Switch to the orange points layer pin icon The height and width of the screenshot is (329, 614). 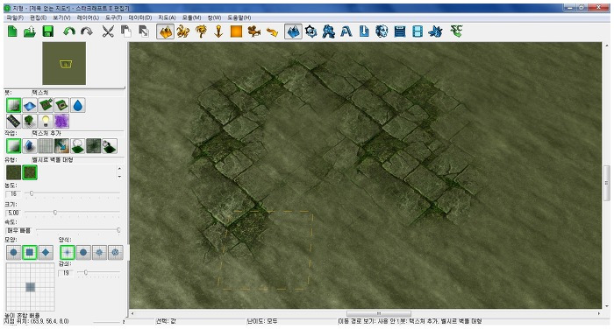pyautogui.click(x=218, y=31)
